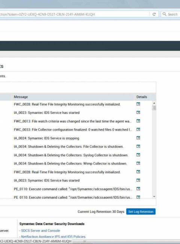Select the IA_0024 Symantec IDS Service is stopping text
This screenshot has width=180, height=244.
(x=46, y=138)
